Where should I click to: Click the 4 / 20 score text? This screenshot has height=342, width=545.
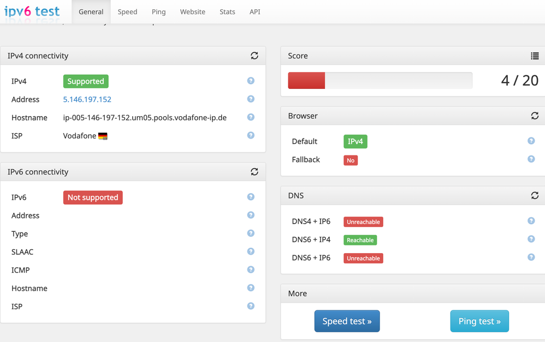point(520,81)
